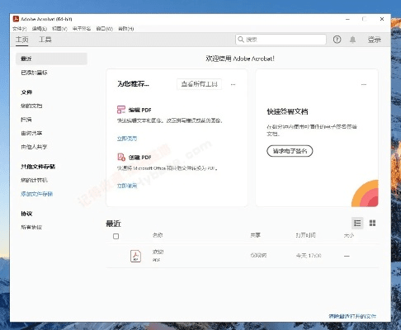
Task: Click the 请求电子签名 button
Action: coord(290,151)
